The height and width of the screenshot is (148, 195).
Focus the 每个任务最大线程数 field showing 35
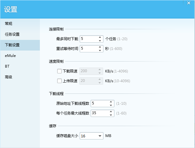(x=103, y=113)
